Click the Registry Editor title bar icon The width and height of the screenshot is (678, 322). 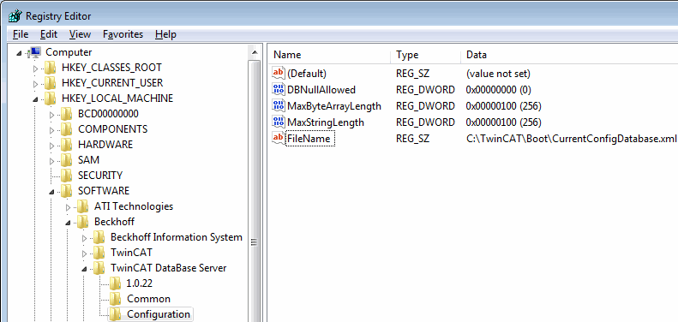tap(15, 16)
